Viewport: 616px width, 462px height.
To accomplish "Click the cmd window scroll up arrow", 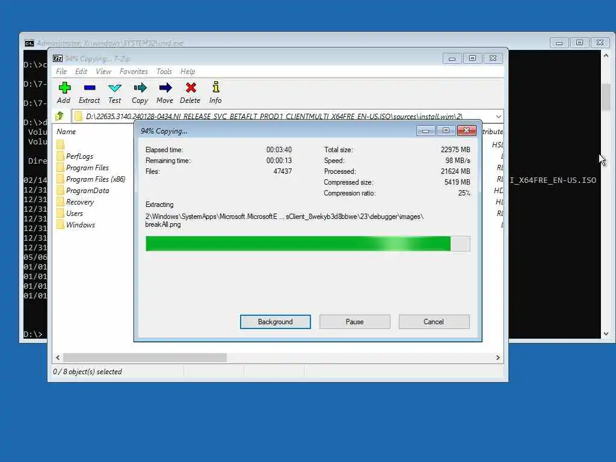I will click(606, 56).
